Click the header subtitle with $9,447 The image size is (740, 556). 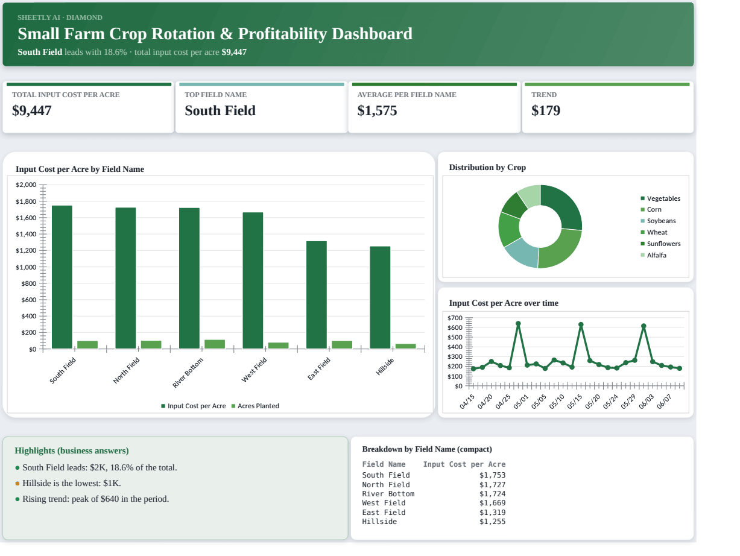(132, 52)
